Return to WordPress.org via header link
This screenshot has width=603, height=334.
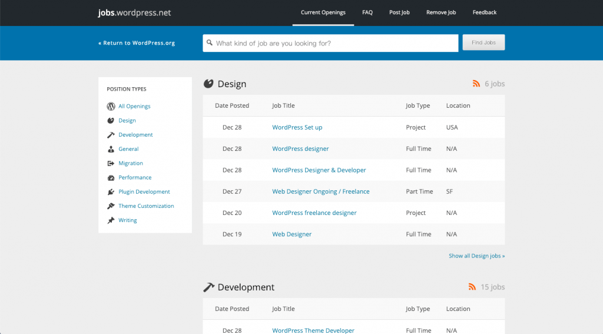click(137, 43)
